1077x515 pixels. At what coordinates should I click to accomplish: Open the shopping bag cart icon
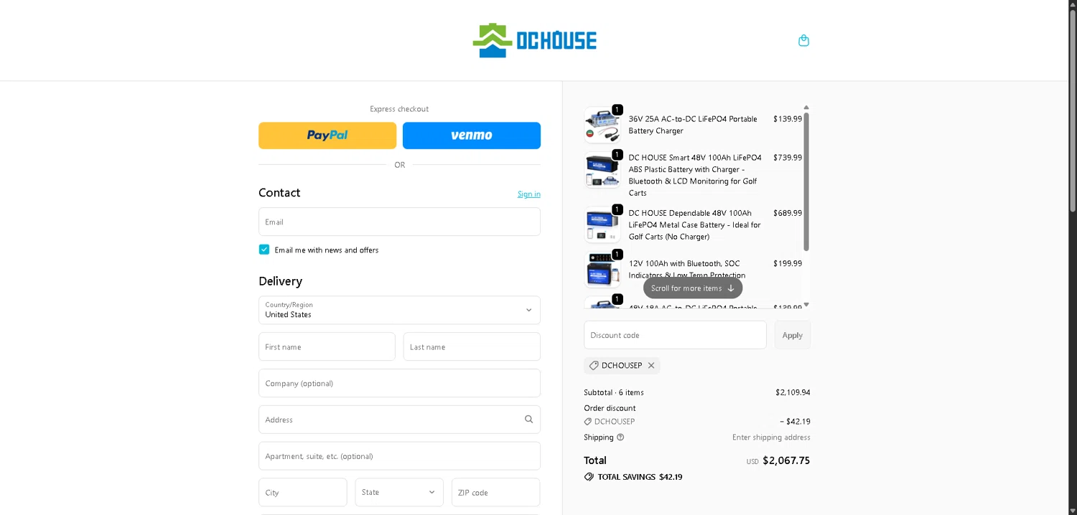[x=803, y=40]
